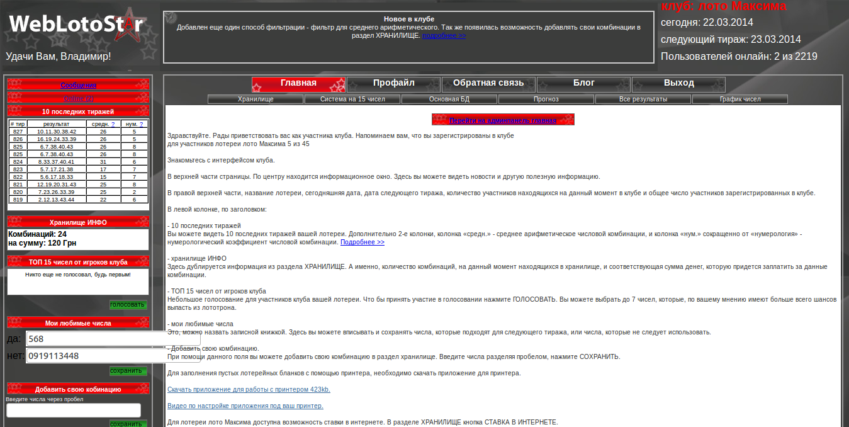
Task: Click следующий тираж: 23.03.2014 text
Action: 731,40
